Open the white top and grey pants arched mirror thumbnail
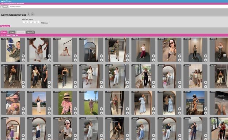Image resolution: width=228 pixels, height=140 pixels. click(x=169, y=76)
